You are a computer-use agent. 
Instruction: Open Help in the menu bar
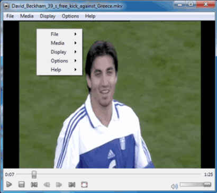click(90, 16)
